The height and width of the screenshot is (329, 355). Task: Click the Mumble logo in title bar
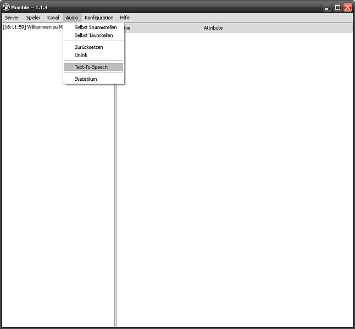(x=6, y=7)
